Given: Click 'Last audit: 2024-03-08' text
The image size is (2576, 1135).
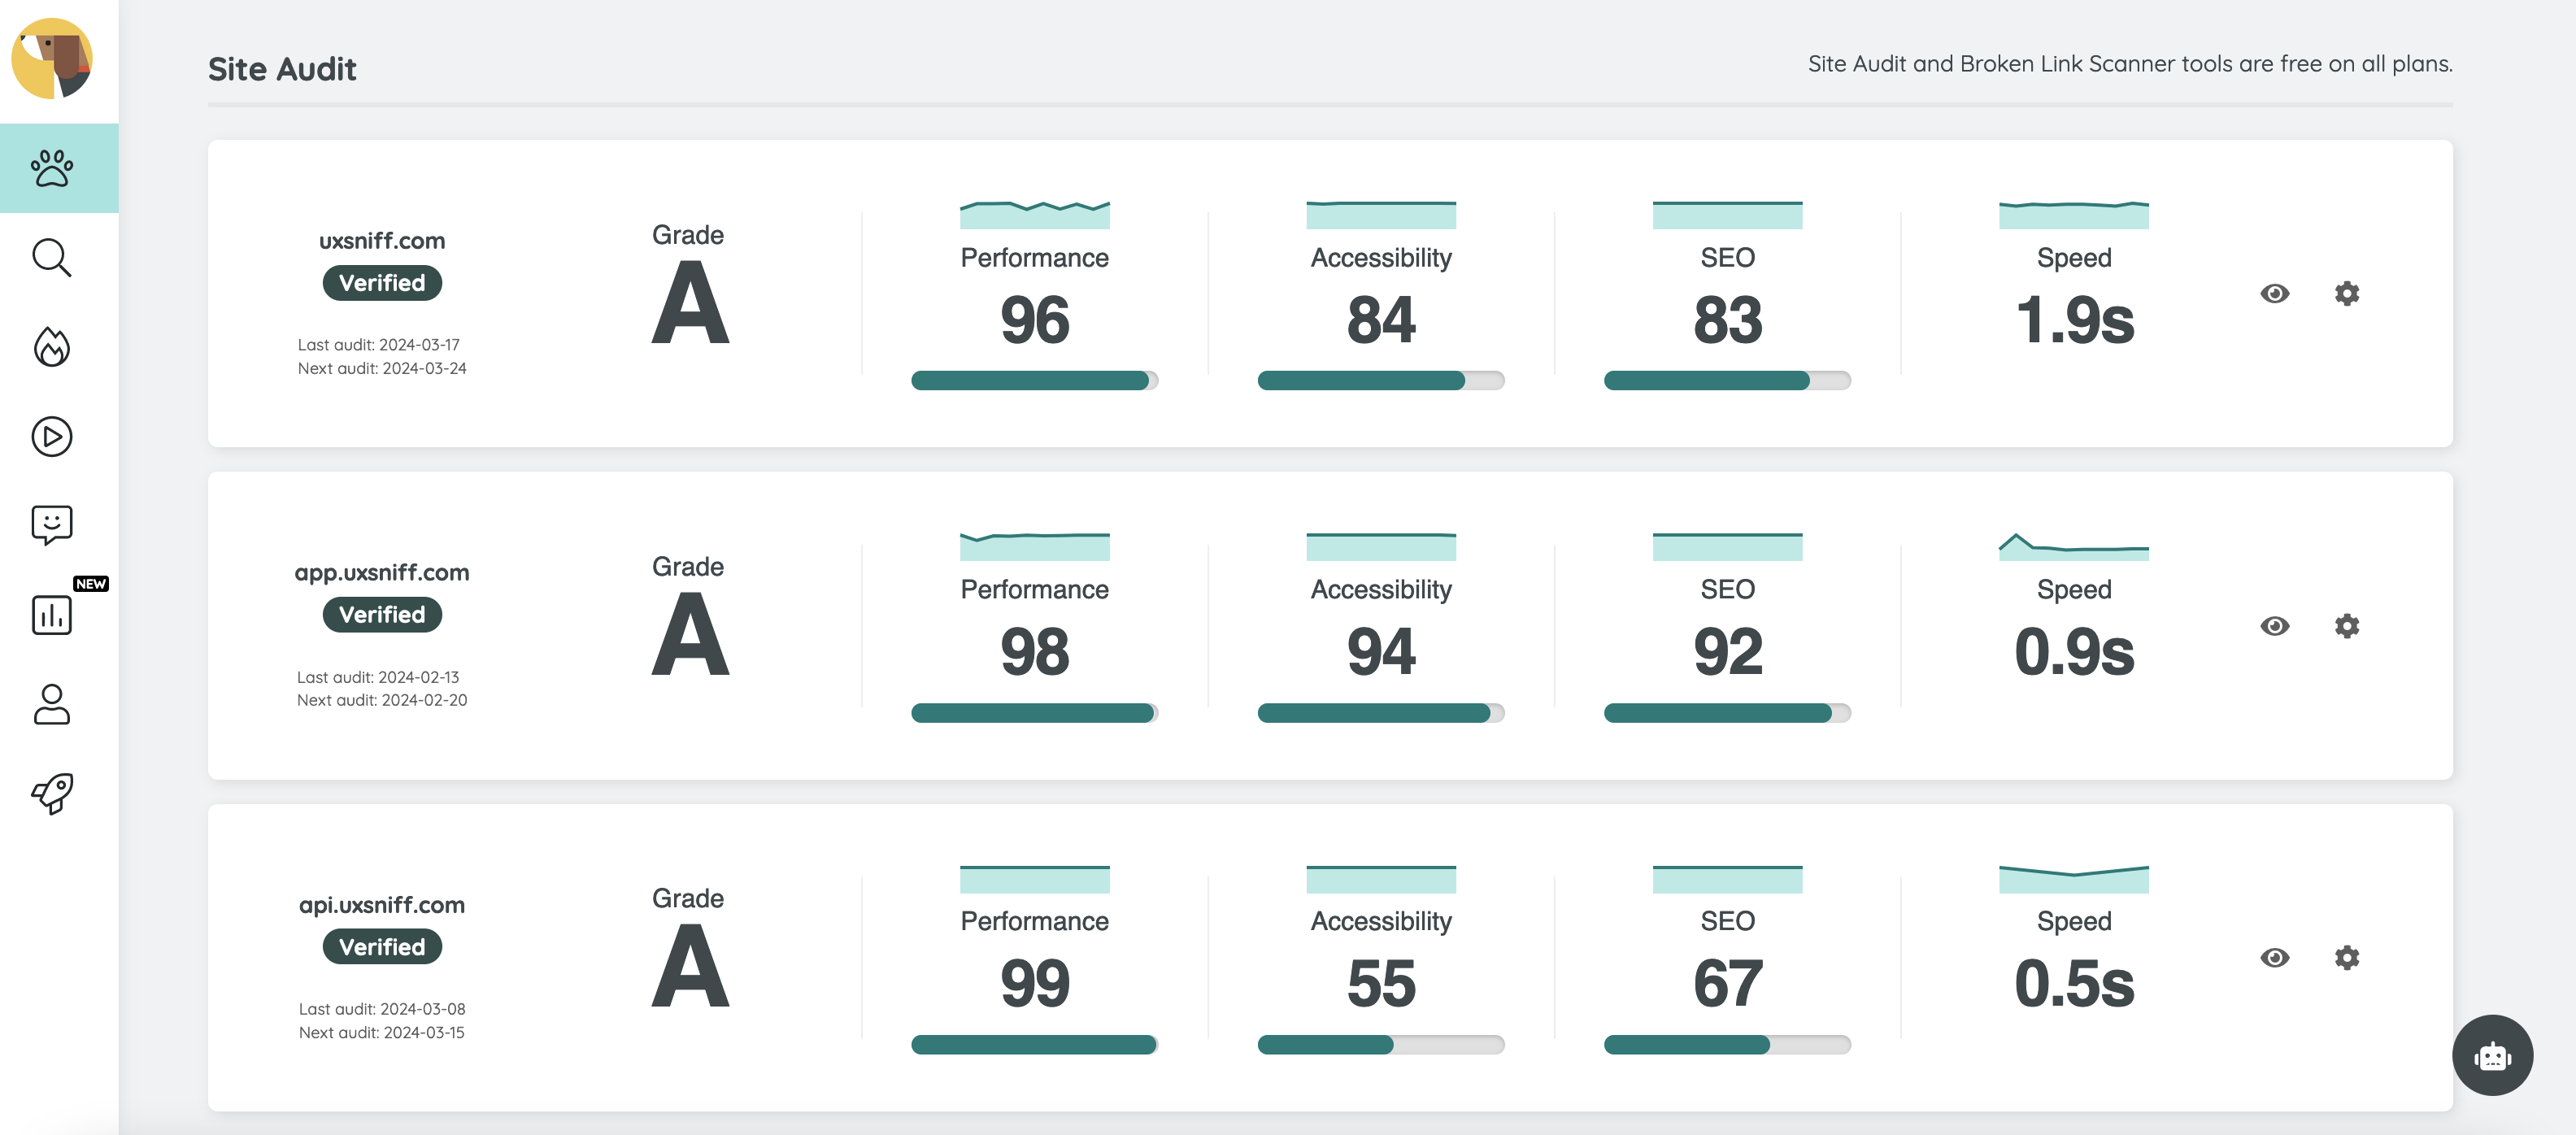Looking at the screenshot, I should 382,1009.
